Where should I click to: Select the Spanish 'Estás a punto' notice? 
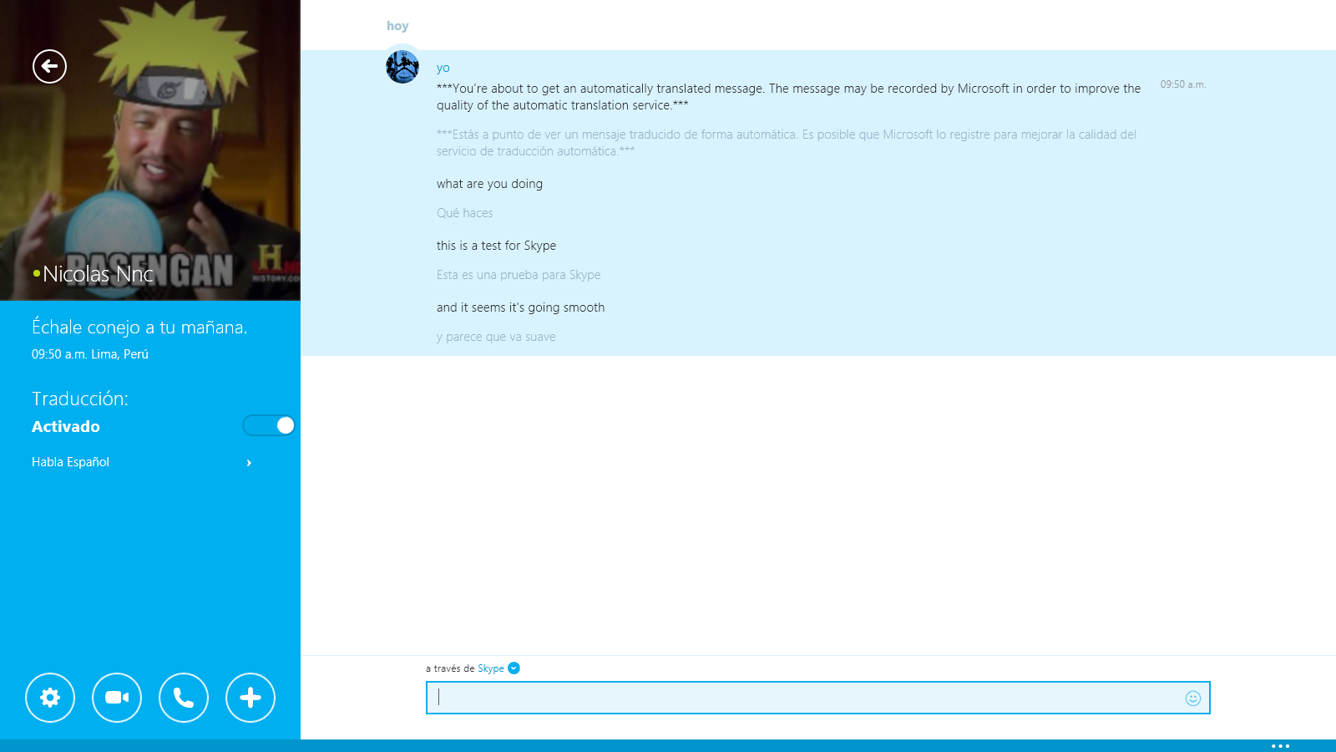pyautogui.click(x=786, y=143)
